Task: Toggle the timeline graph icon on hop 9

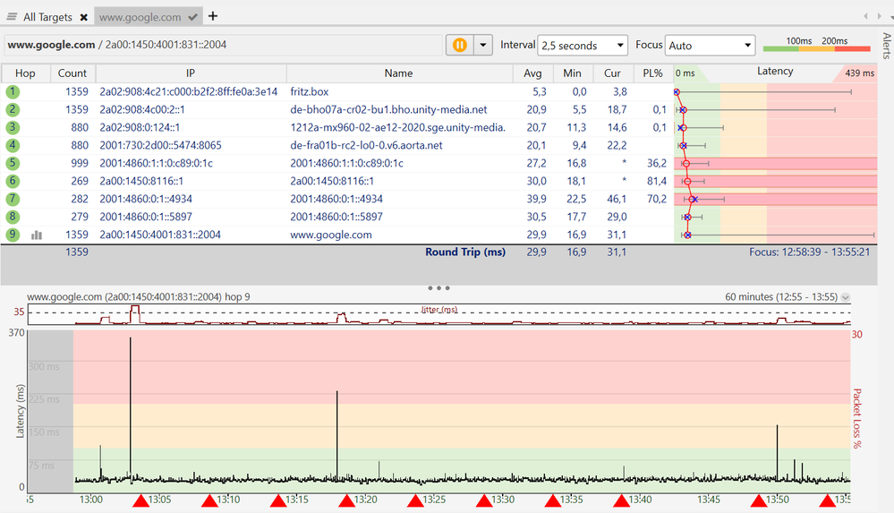Action: [x=37, y=235]
